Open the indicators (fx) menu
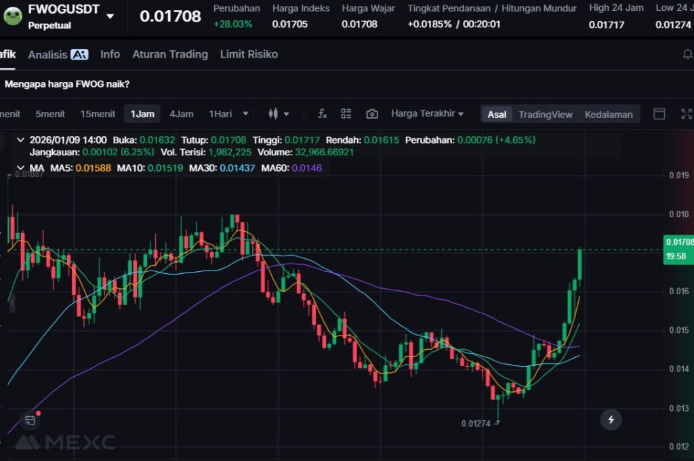Viewport: 694px width, 461px height. coord(323,114)
